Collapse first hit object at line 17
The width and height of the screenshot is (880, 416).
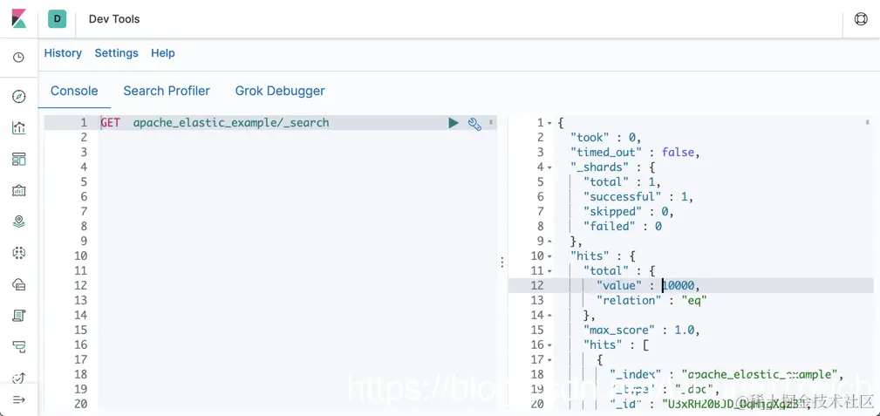click(x=550, y=360)
